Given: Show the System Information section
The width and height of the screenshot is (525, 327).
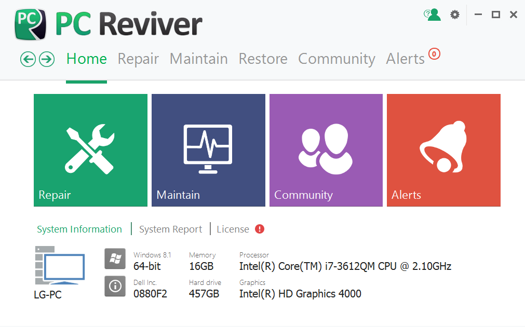Looking at the screenshot, I should click(x=79, y=229).
